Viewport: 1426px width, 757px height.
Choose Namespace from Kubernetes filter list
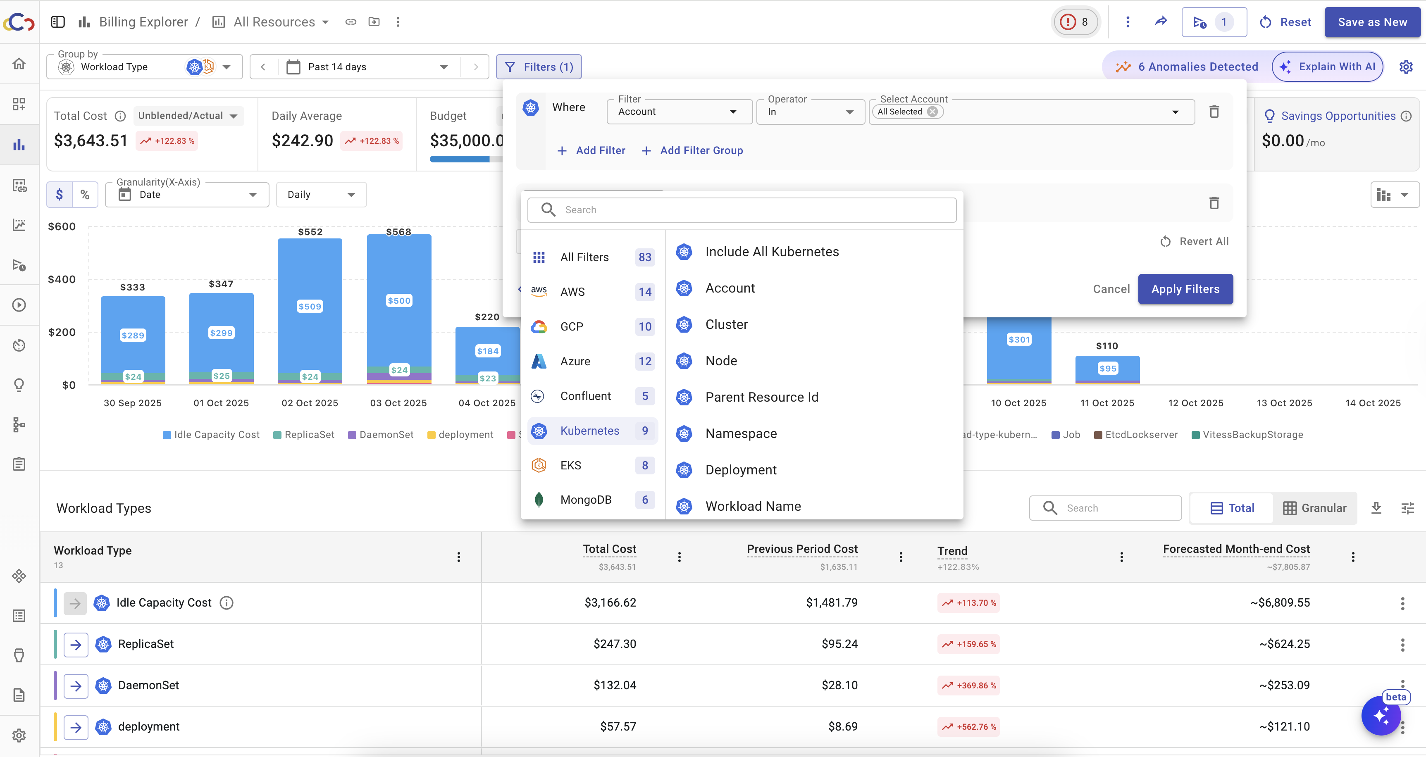(x=741, y=434)
